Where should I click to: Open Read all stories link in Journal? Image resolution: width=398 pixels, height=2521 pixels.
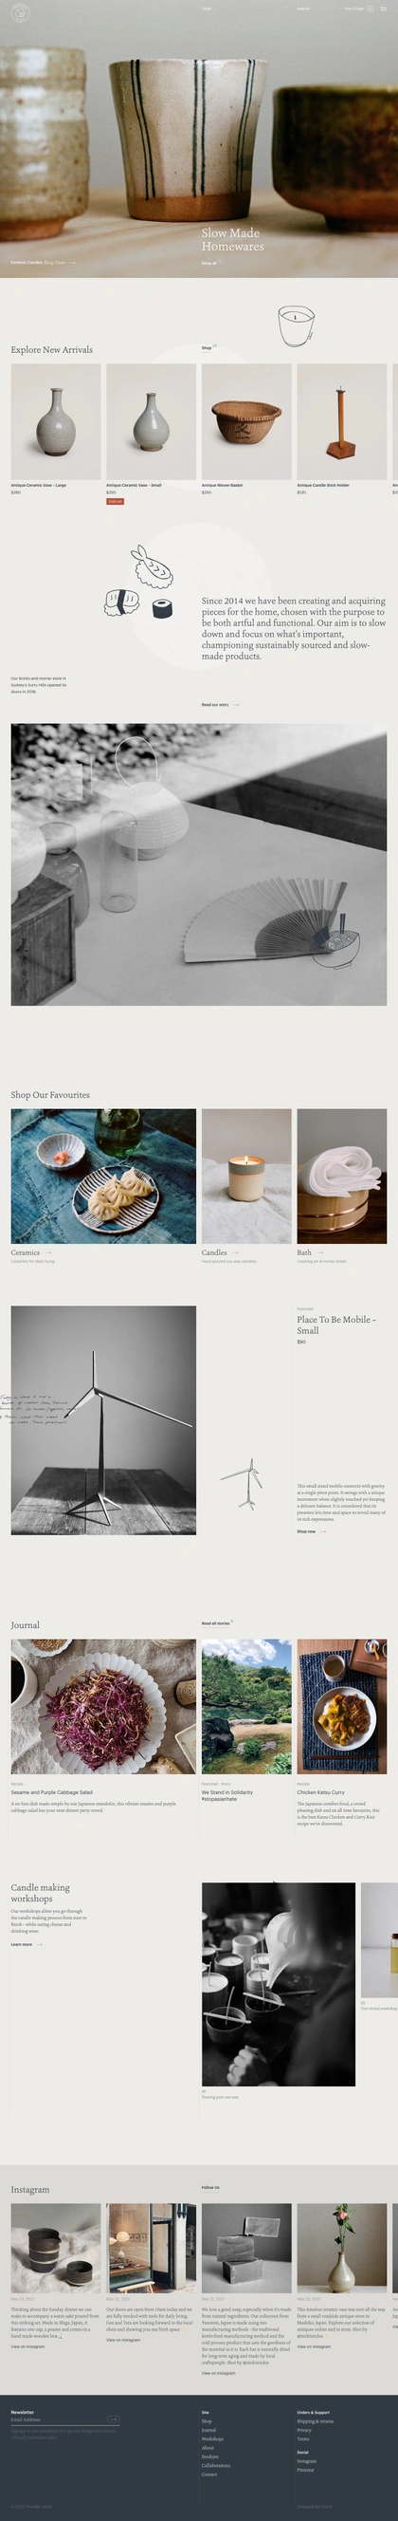click(x=216, y=1623)
